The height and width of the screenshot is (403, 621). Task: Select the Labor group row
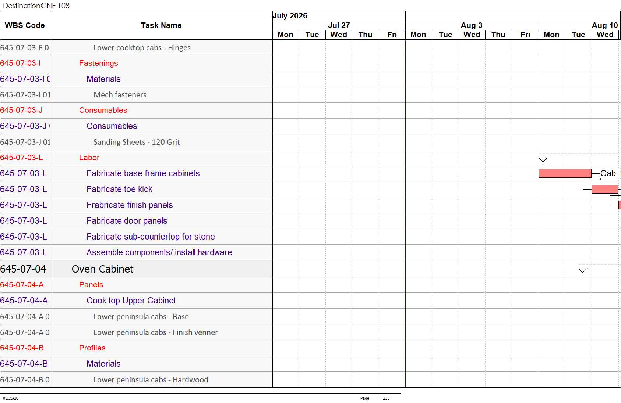[136, 158]
